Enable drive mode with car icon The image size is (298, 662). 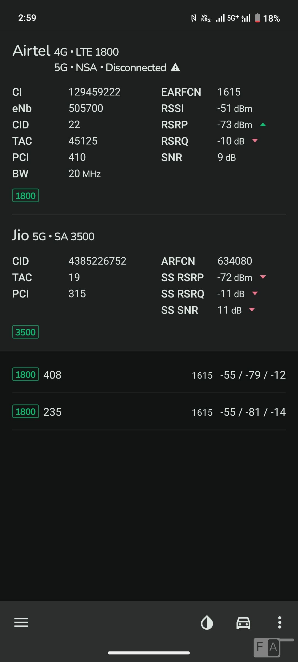click(243, 623)
